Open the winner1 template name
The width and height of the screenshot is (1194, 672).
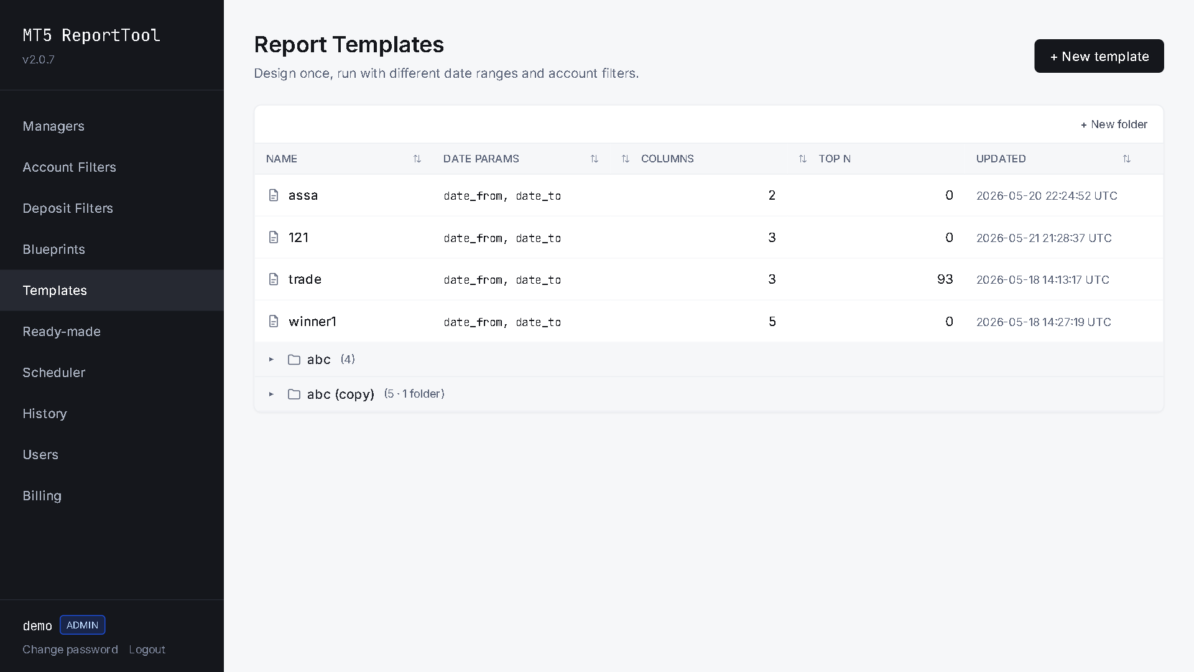coord(312,322)
